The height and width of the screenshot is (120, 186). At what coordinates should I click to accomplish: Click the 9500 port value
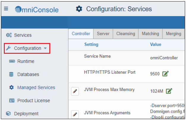155,74
